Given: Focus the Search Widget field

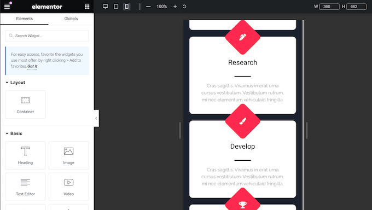Looking at the screenshot, I should click(x=47, y=36).
